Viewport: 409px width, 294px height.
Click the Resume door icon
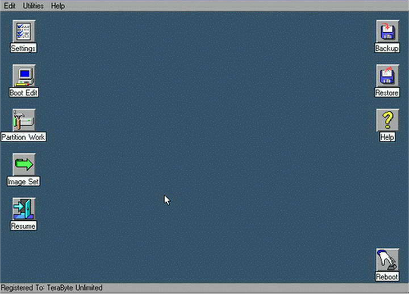24,208
